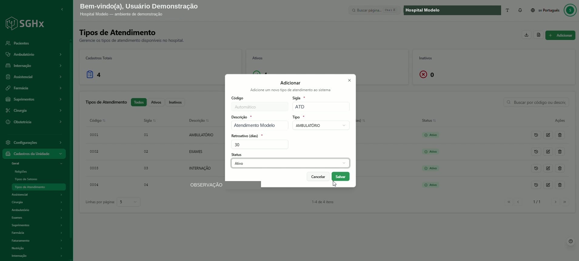Go to the last page of results

point(564,202)
